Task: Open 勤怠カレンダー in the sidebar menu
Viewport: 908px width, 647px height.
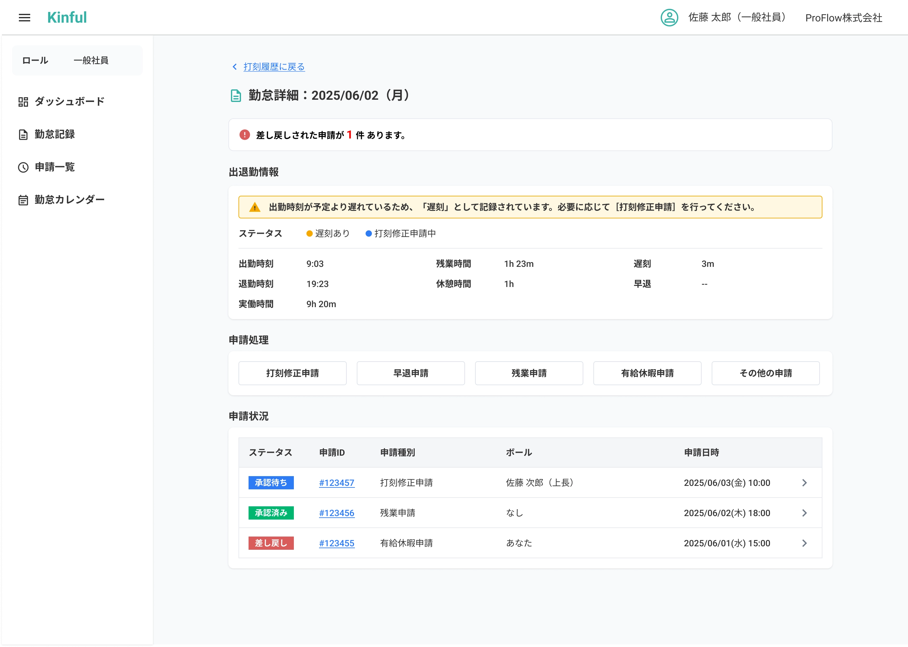Action: 69,200
